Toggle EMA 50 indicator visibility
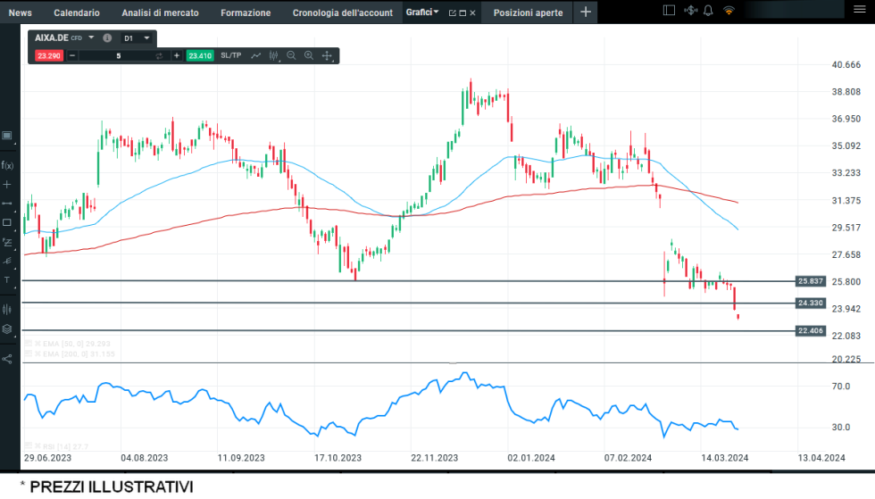This screenshot has height=499, width=875. tap(28, 344)
